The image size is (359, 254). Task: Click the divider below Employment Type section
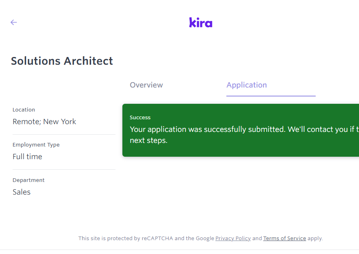tap(64, 169)
